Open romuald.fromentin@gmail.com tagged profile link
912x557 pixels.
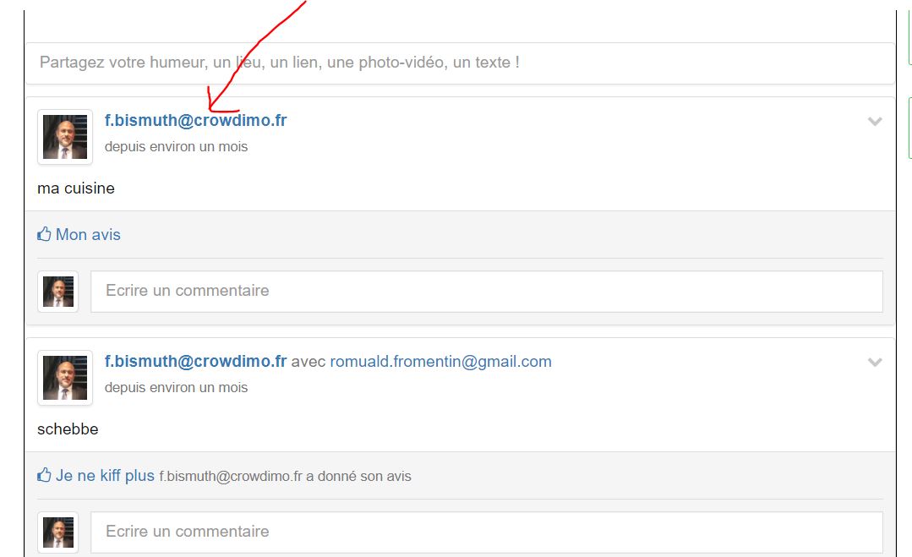[x=441, y=361]
